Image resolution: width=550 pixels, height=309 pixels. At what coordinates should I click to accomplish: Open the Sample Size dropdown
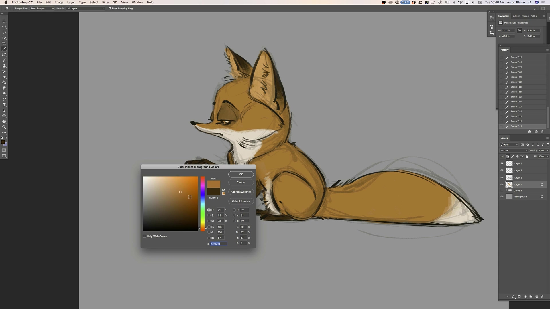point(42,9)
